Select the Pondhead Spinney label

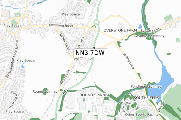(146, 86)
